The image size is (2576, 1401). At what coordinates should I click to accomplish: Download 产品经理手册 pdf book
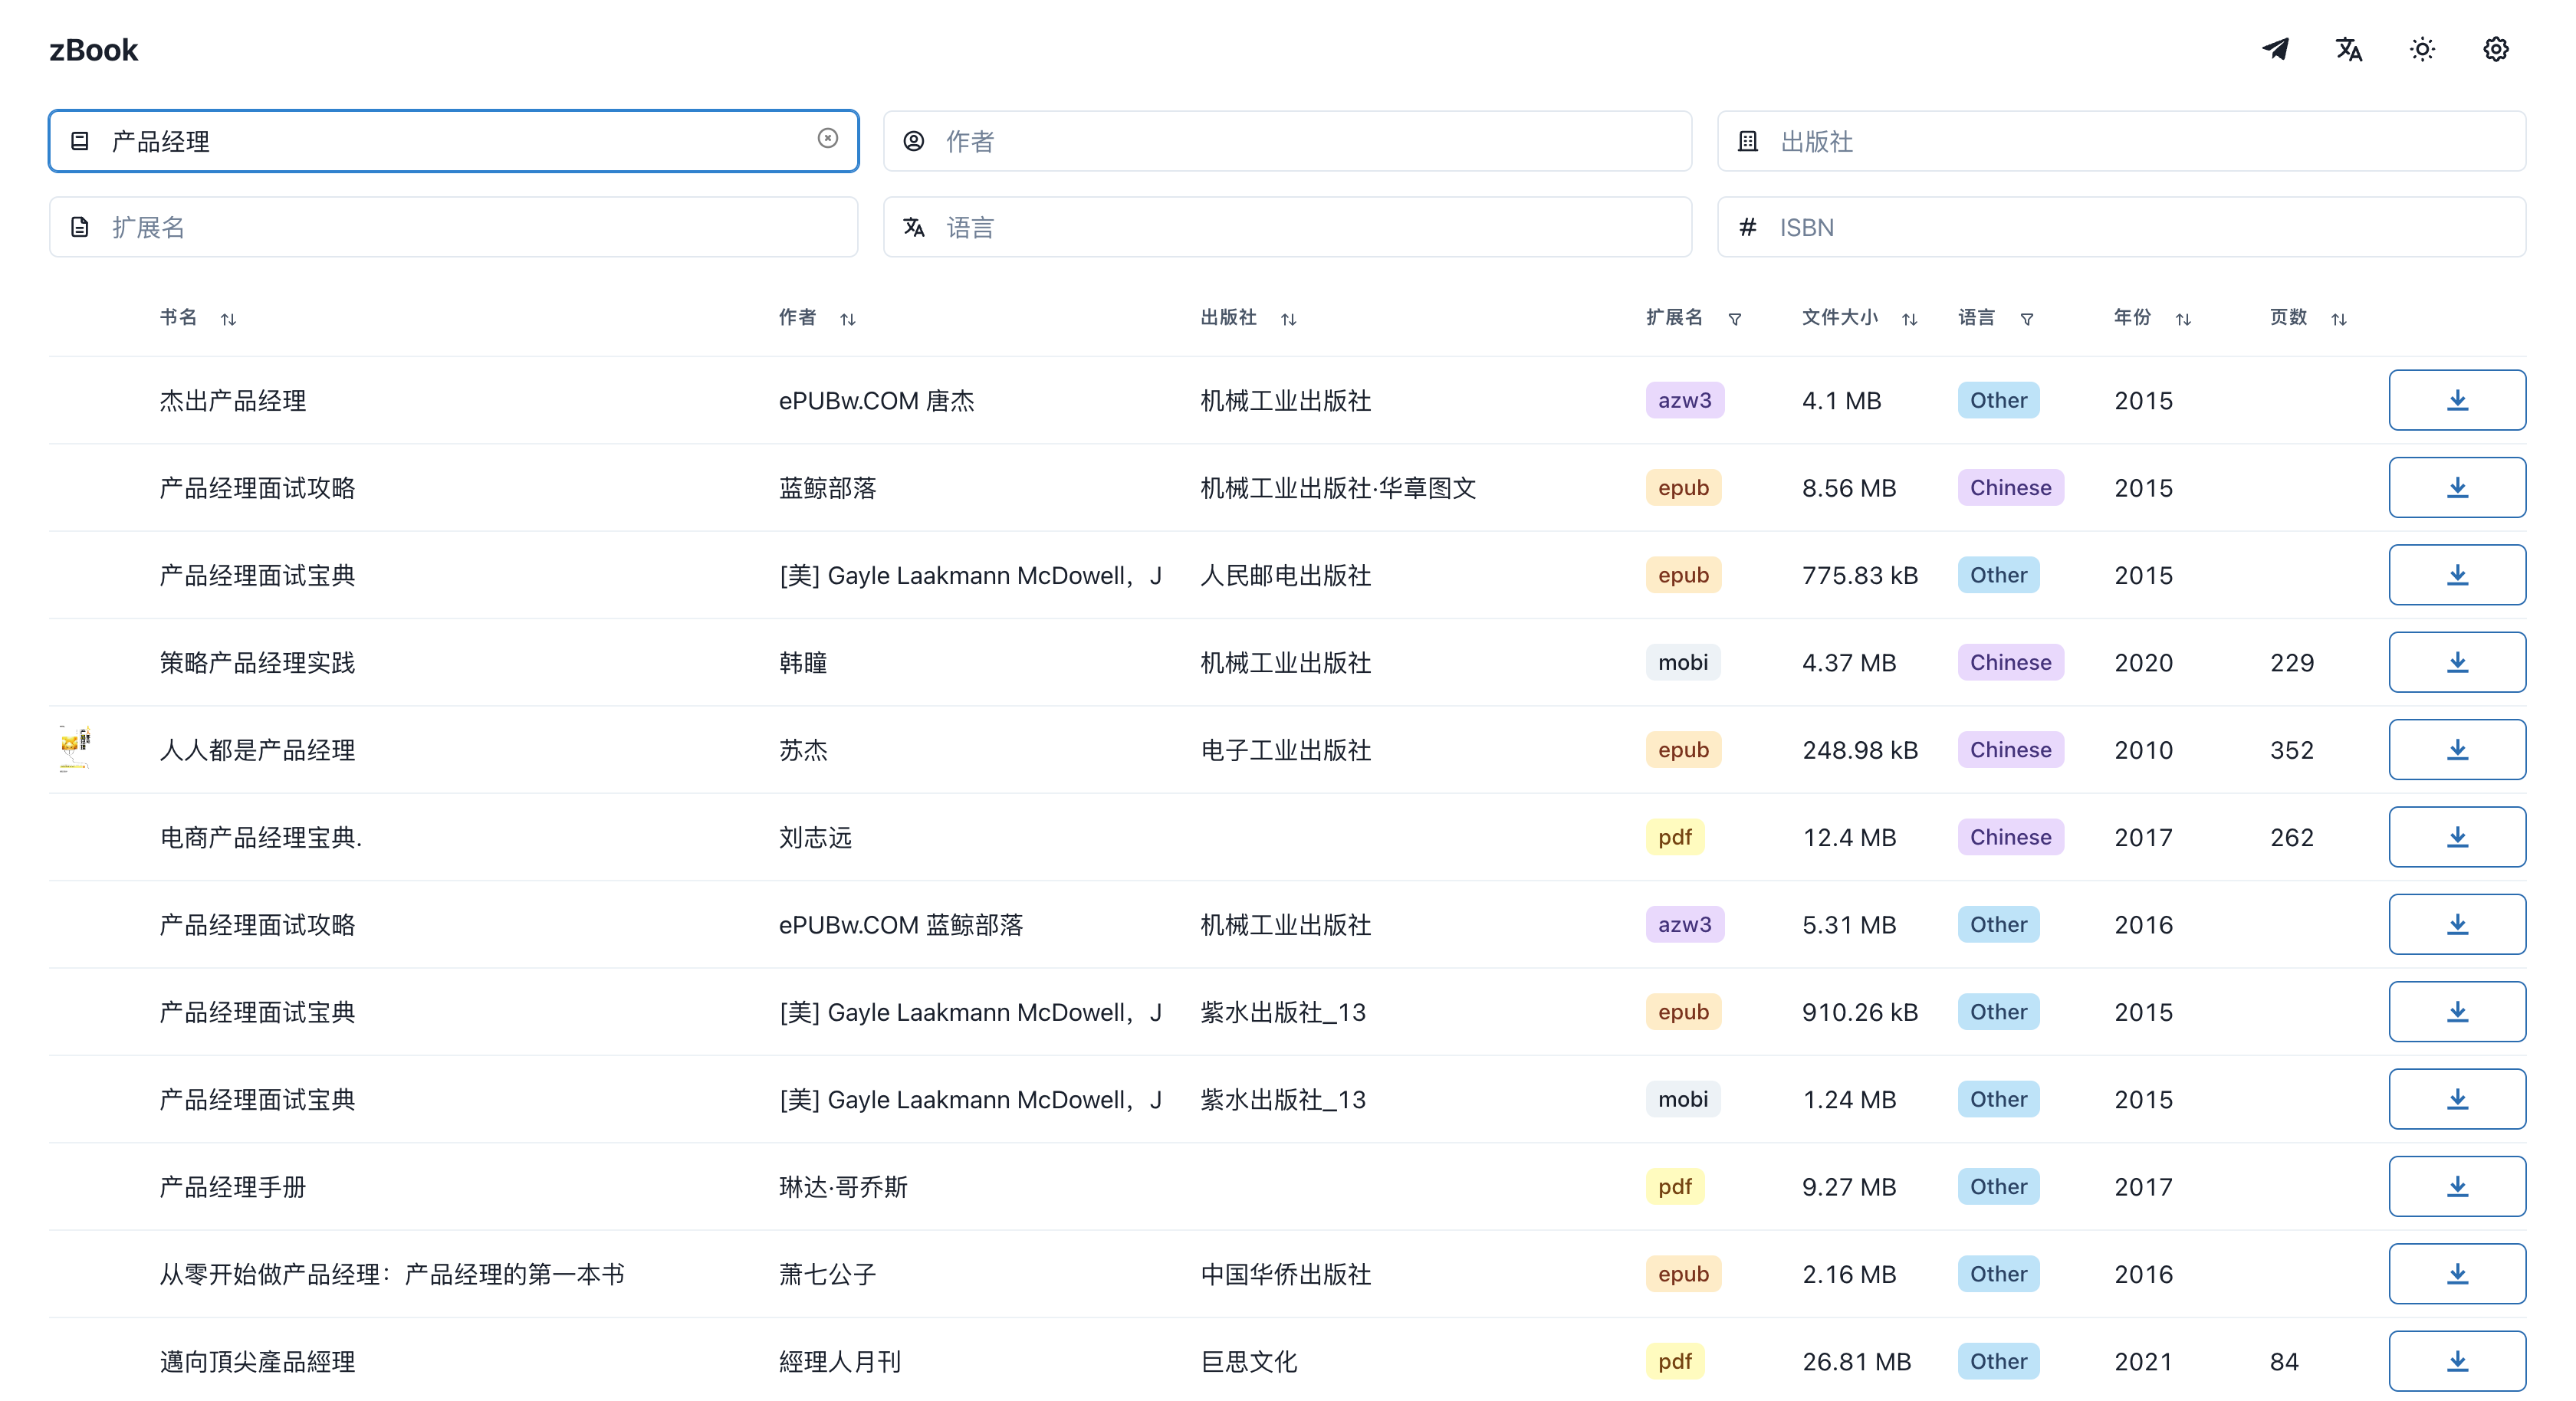point(2457,1186)
